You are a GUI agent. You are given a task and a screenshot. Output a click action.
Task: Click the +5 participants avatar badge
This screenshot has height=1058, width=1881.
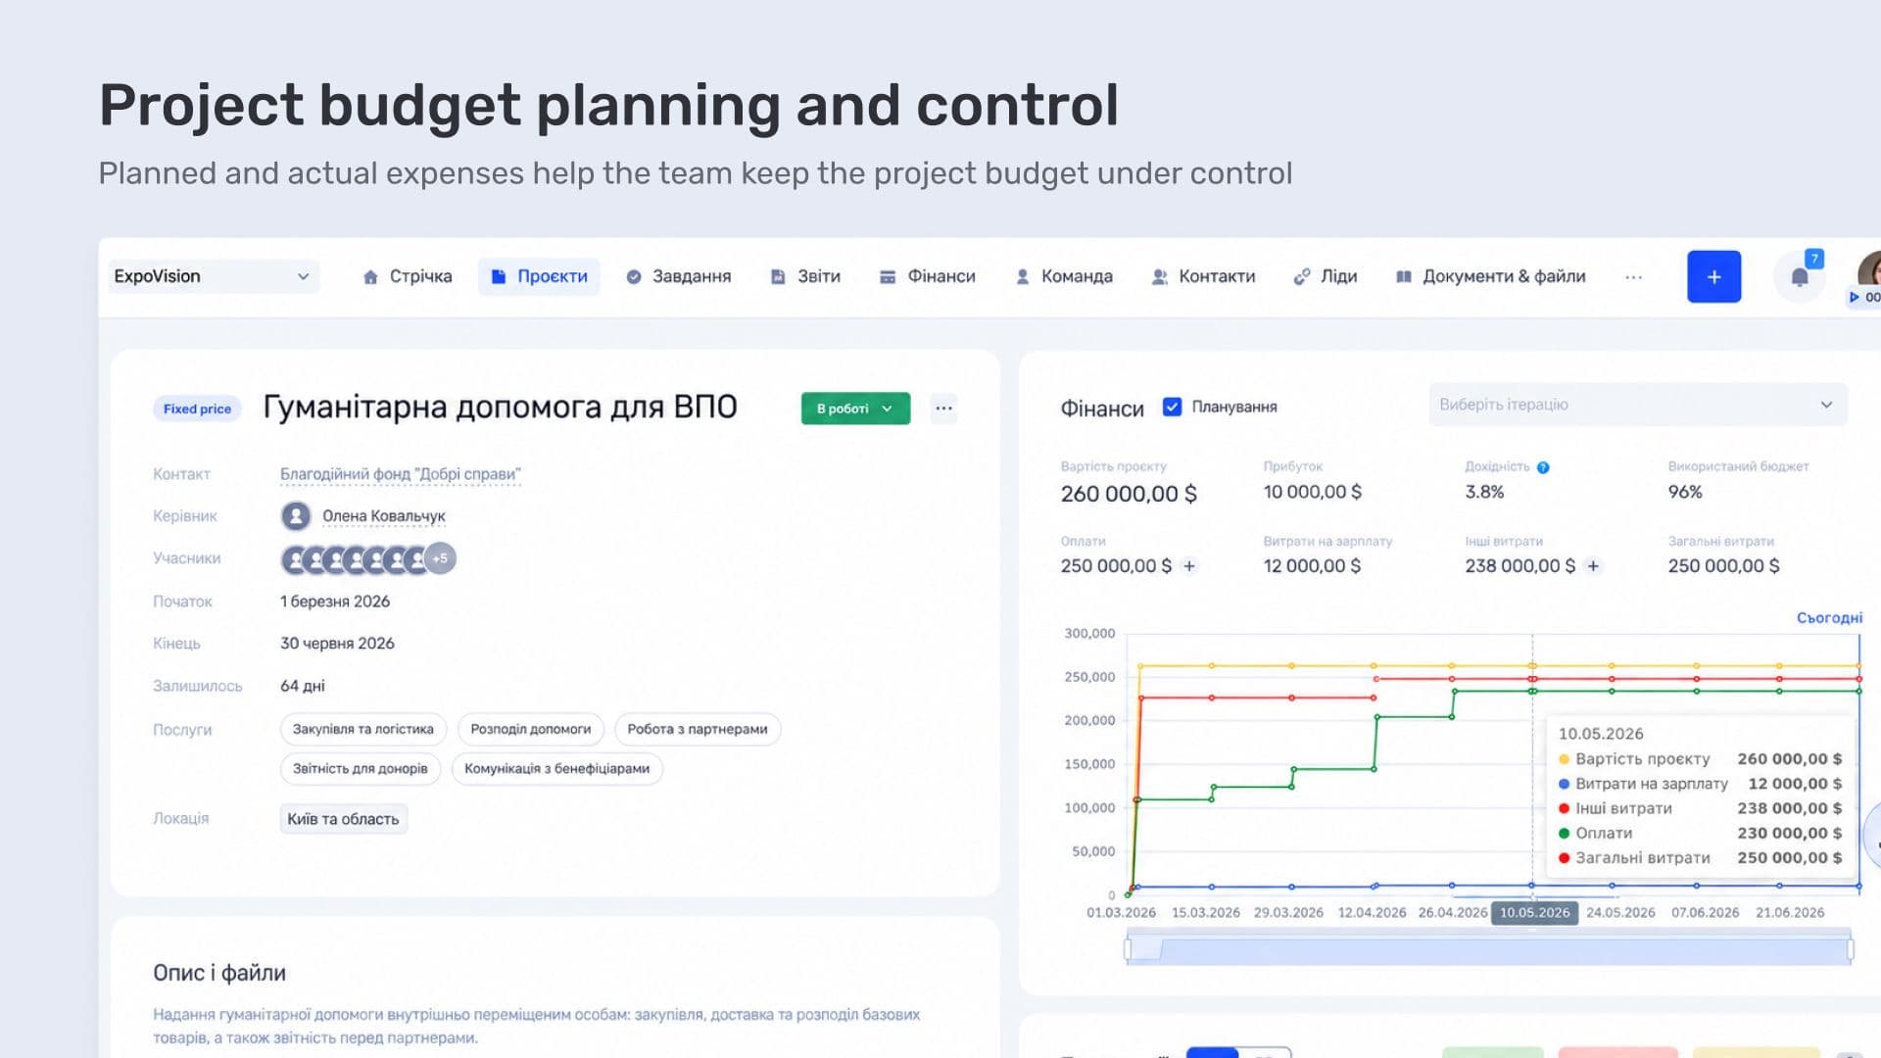(x=441, y=558)
